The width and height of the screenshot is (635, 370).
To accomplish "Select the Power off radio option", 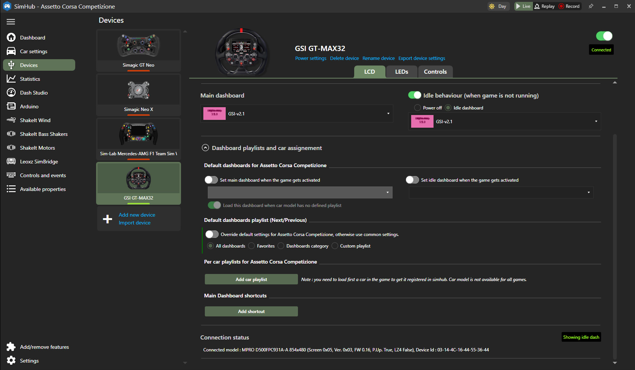I will 417,108.
